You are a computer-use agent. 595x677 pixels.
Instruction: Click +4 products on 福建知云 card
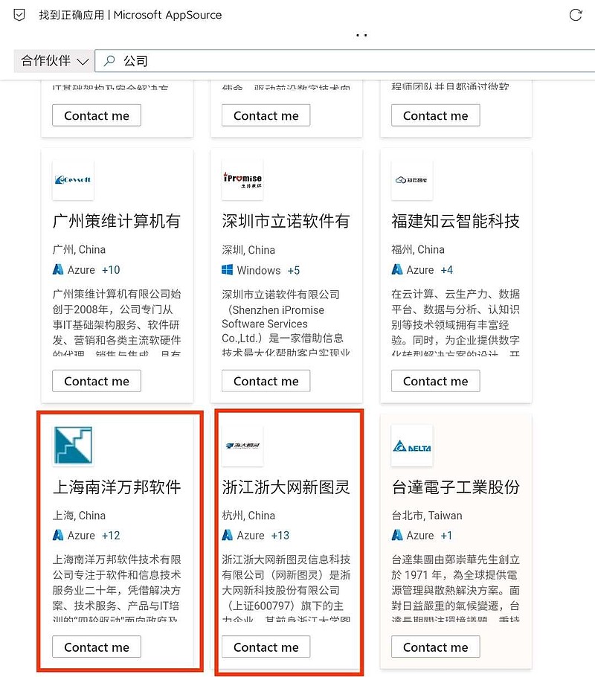point(447,270)
